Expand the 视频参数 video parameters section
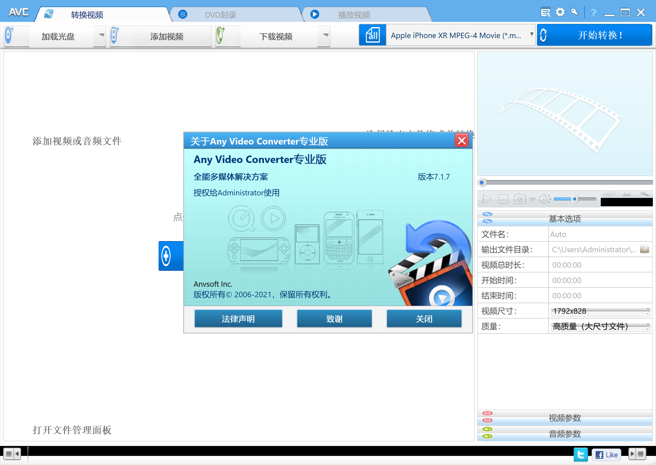 tap(565, 418)
